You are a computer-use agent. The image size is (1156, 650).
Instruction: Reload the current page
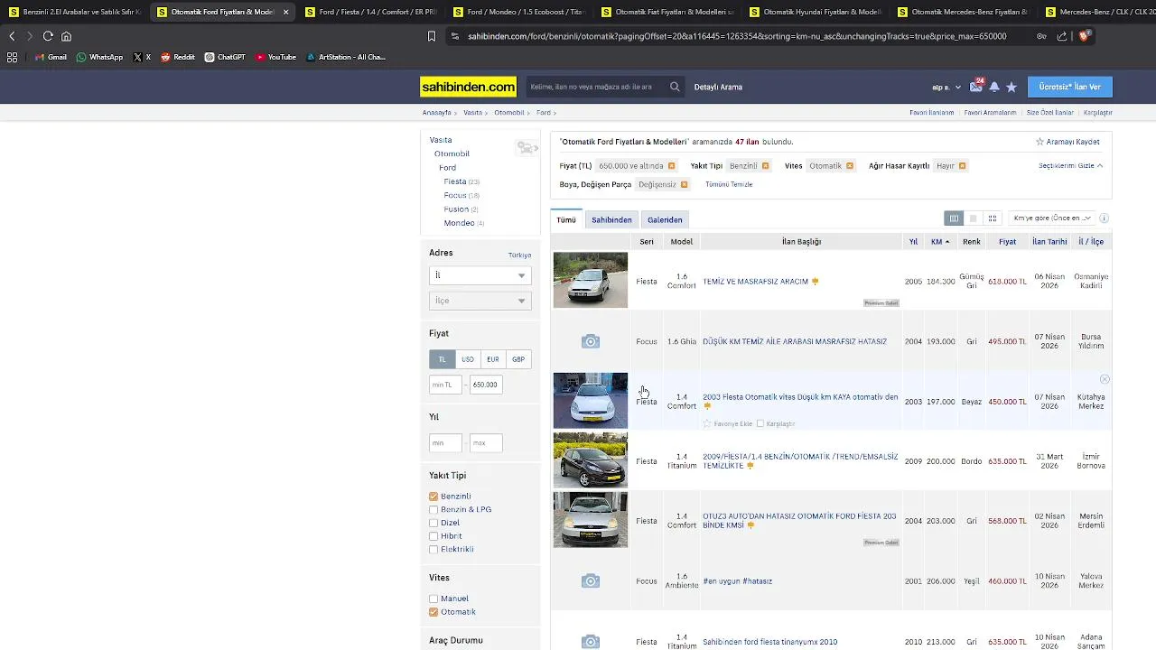[48, 36]
